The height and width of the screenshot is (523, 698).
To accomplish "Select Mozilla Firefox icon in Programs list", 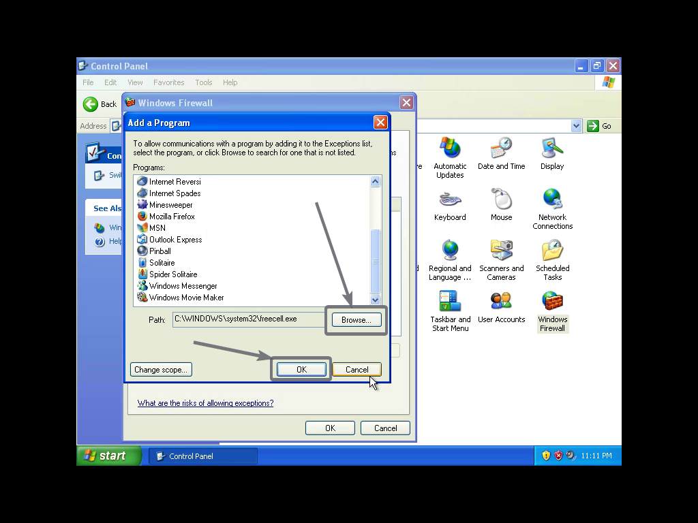I will coord(142,216).
